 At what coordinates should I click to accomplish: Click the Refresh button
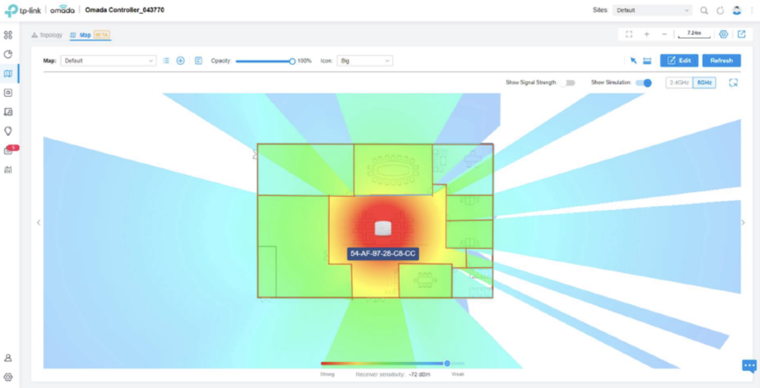(721, 60)
